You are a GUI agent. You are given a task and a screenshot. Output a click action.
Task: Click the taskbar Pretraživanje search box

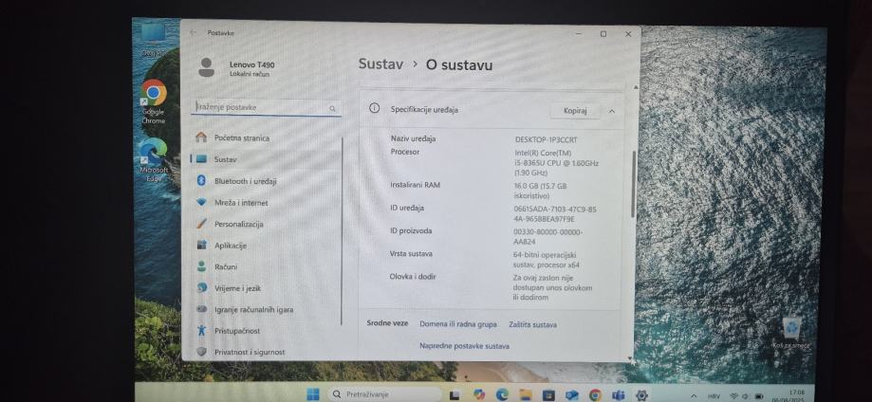pos(384,394)
